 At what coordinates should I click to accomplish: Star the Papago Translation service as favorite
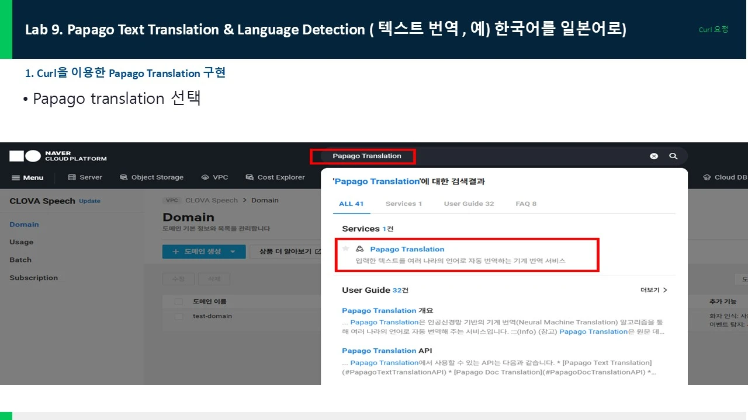(x=346, y=249)
